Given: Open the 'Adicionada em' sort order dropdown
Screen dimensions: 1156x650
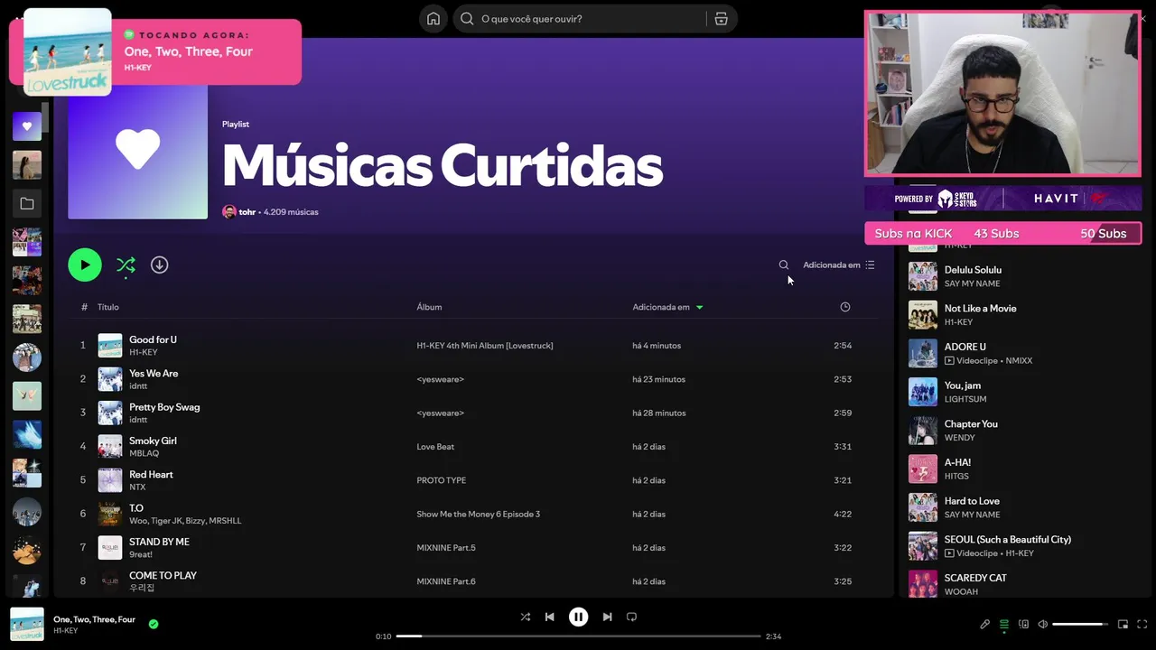Looking at the screenshot, I should pos(839,265).
